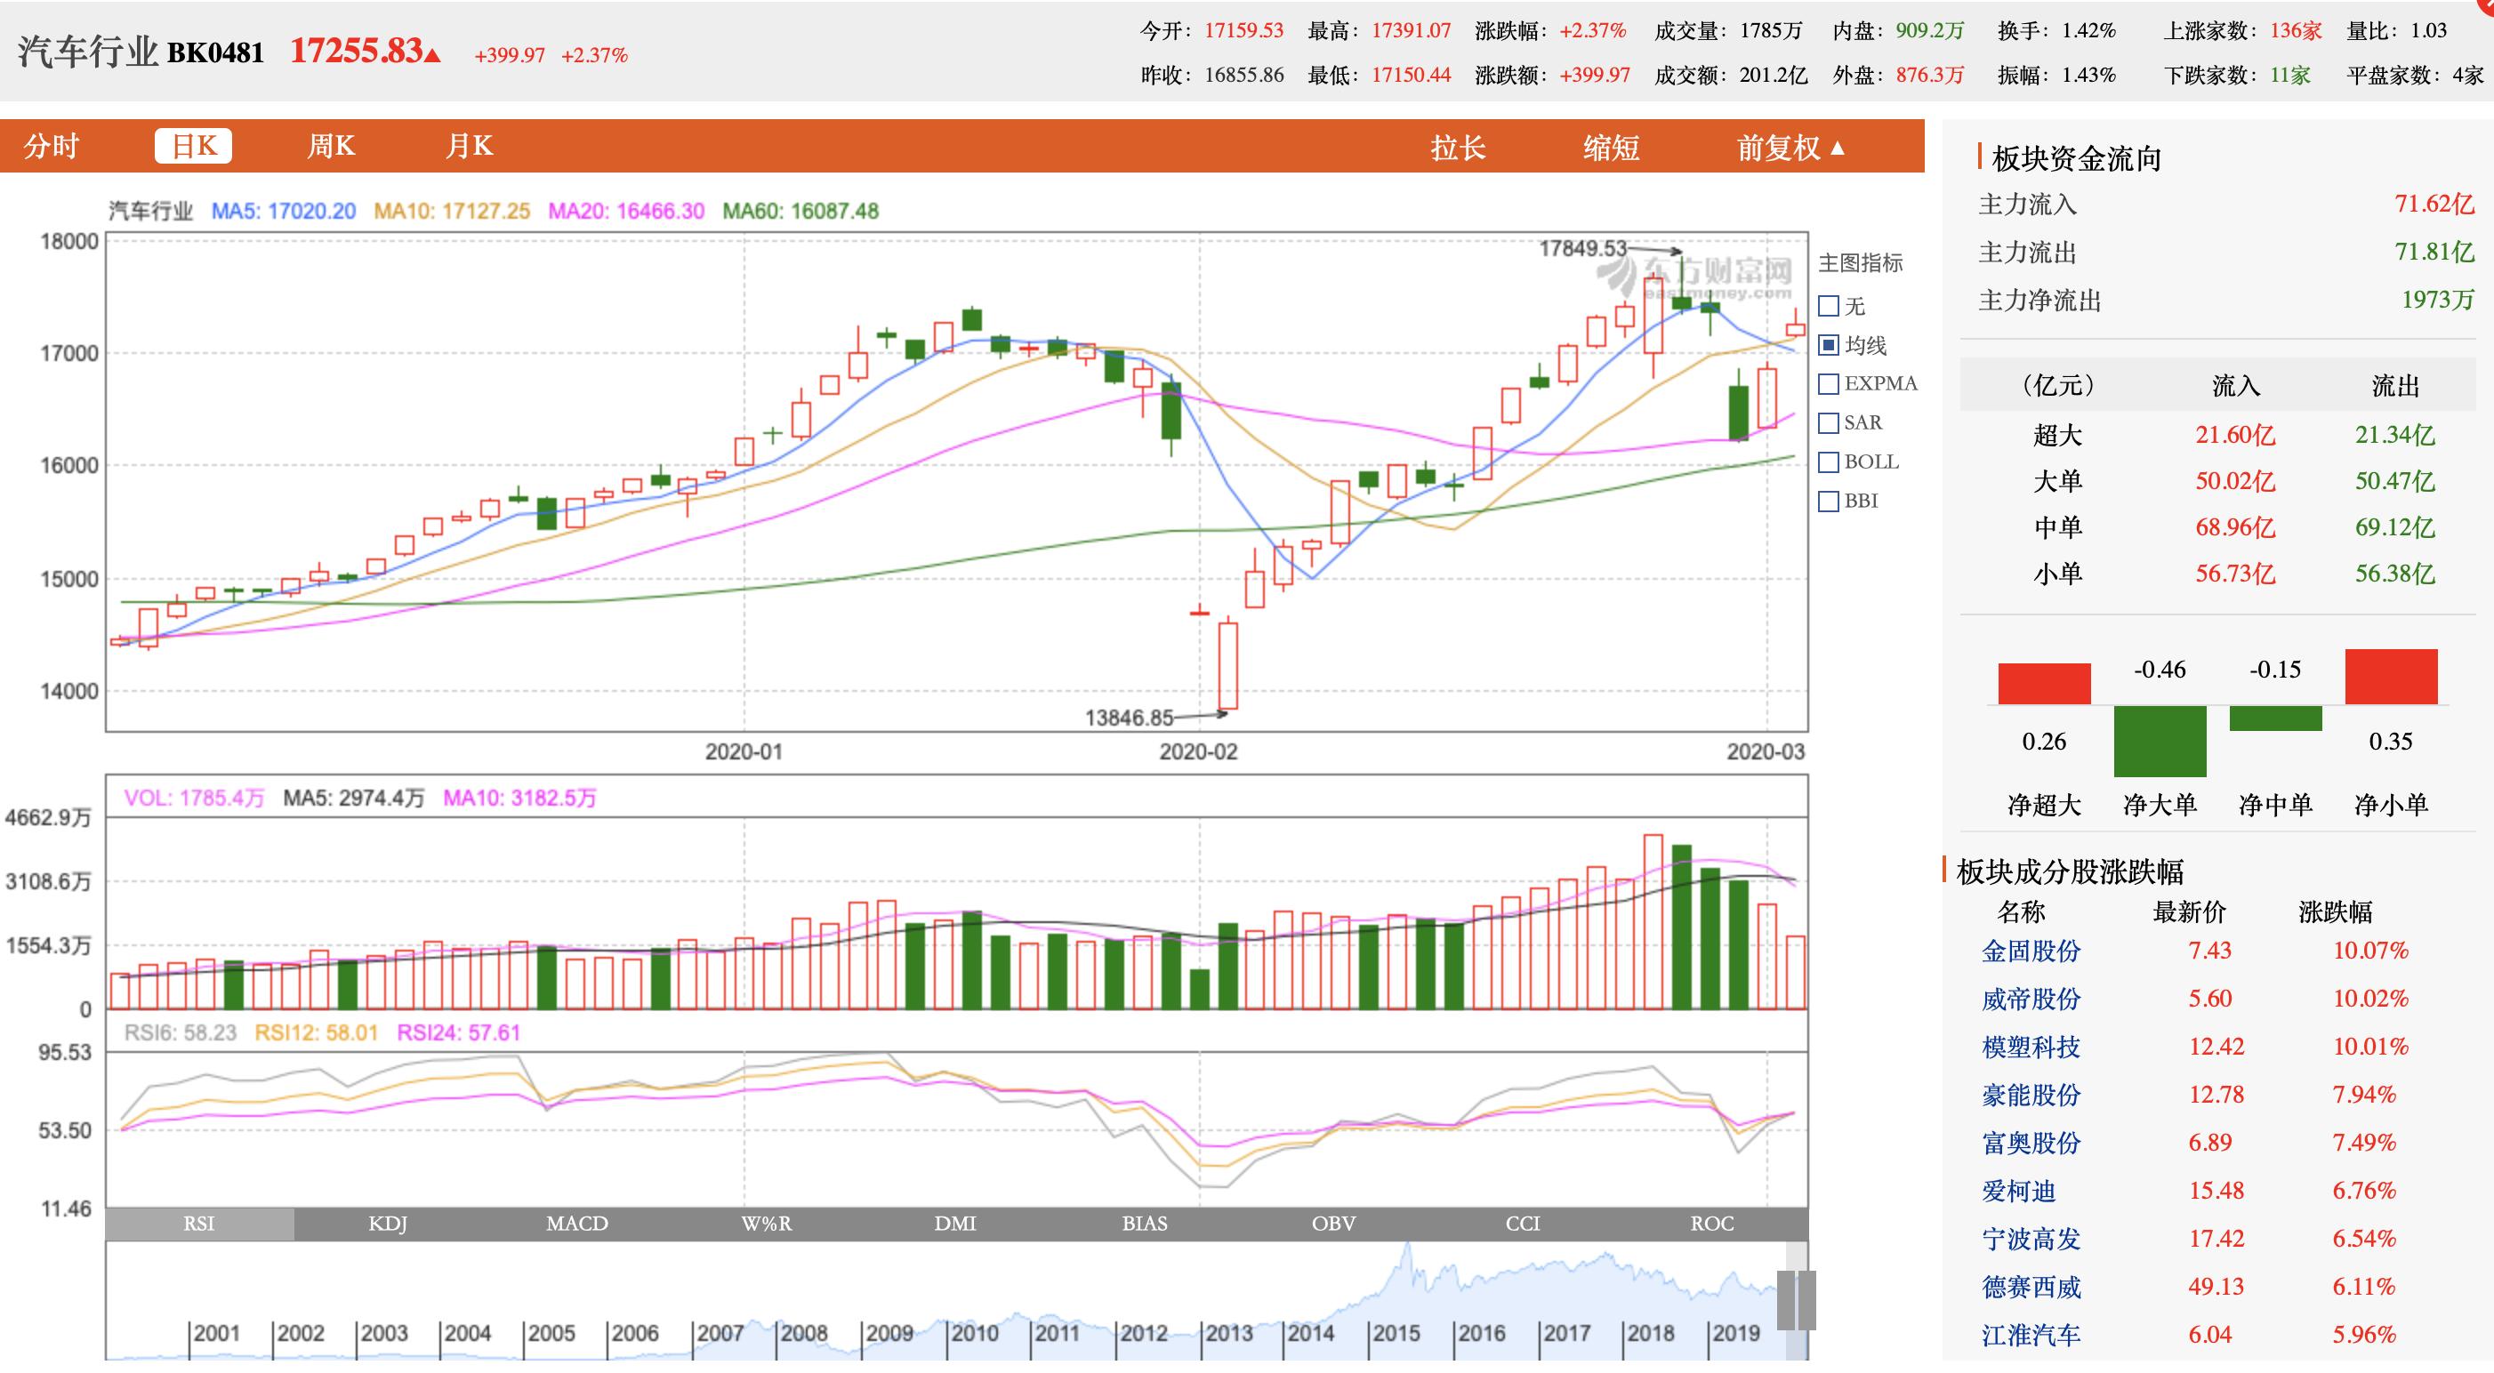Select the 分时 intraday tab
Image resolution: width=2494 pixels, height=1373 pixels.
52,146
